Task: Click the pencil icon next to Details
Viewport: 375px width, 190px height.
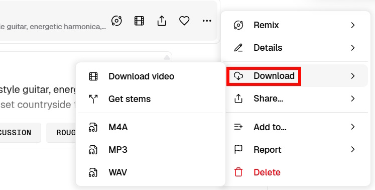Action: tap(238, 48)
